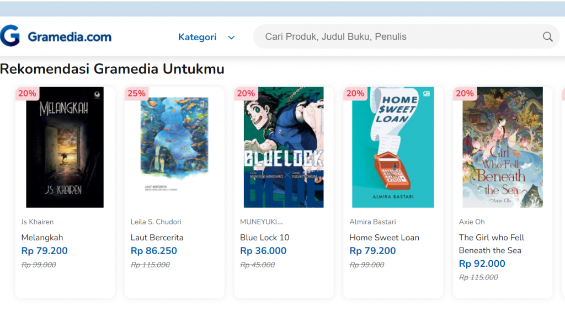Image resolution: width=565 pixels, height=322 pixels.
Task: View The Girl who Fell Beneath the Sea cover
Action: click(x=502, y=147)
